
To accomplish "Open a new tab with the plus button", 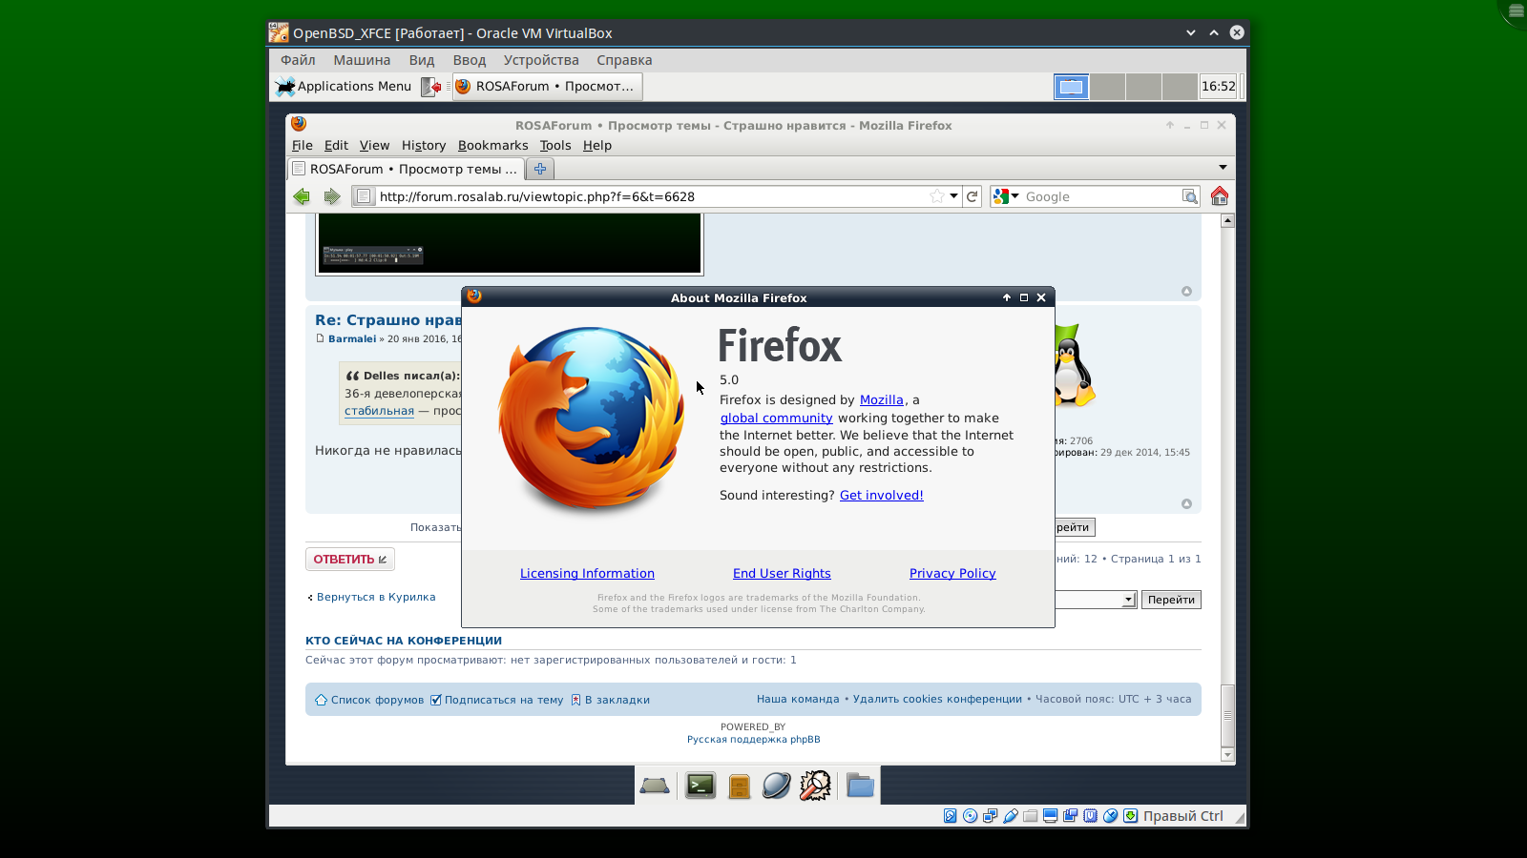I will [540, 169].
